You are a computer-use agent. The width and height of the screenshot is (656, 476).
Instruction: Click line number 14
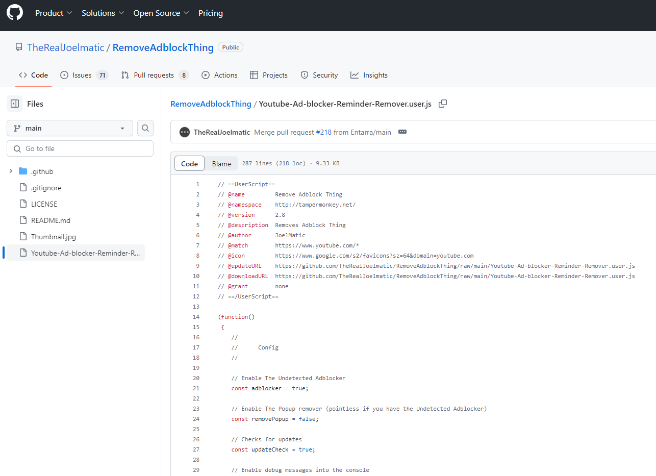196,317
